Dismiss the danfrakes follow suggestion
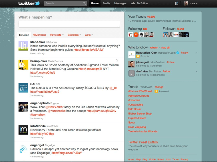Screen dimensions: 217x162 point(196,72)
